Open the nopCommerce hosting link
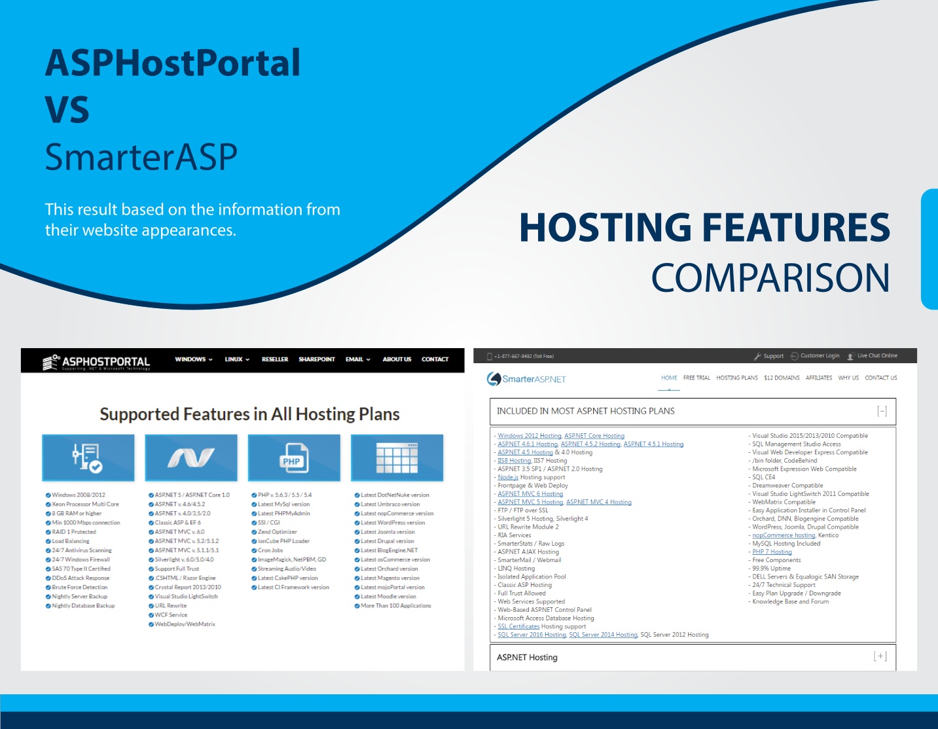 click(784, 535)
